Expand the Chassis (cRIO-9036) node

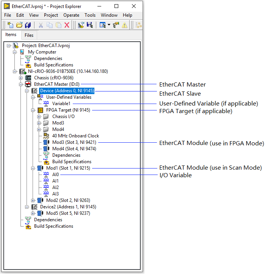click(21, 78)
